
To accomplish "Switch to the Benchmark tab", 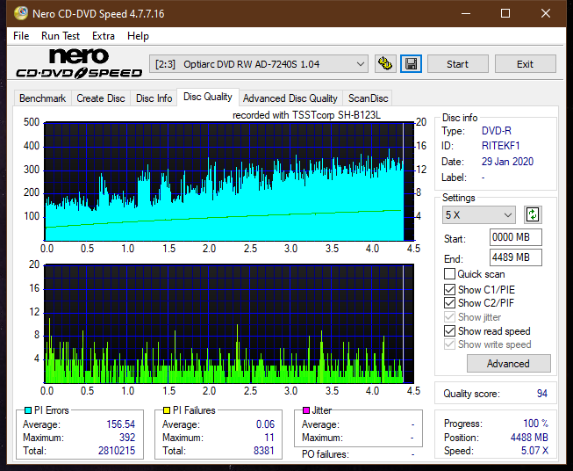I will (x=42, y=98).
